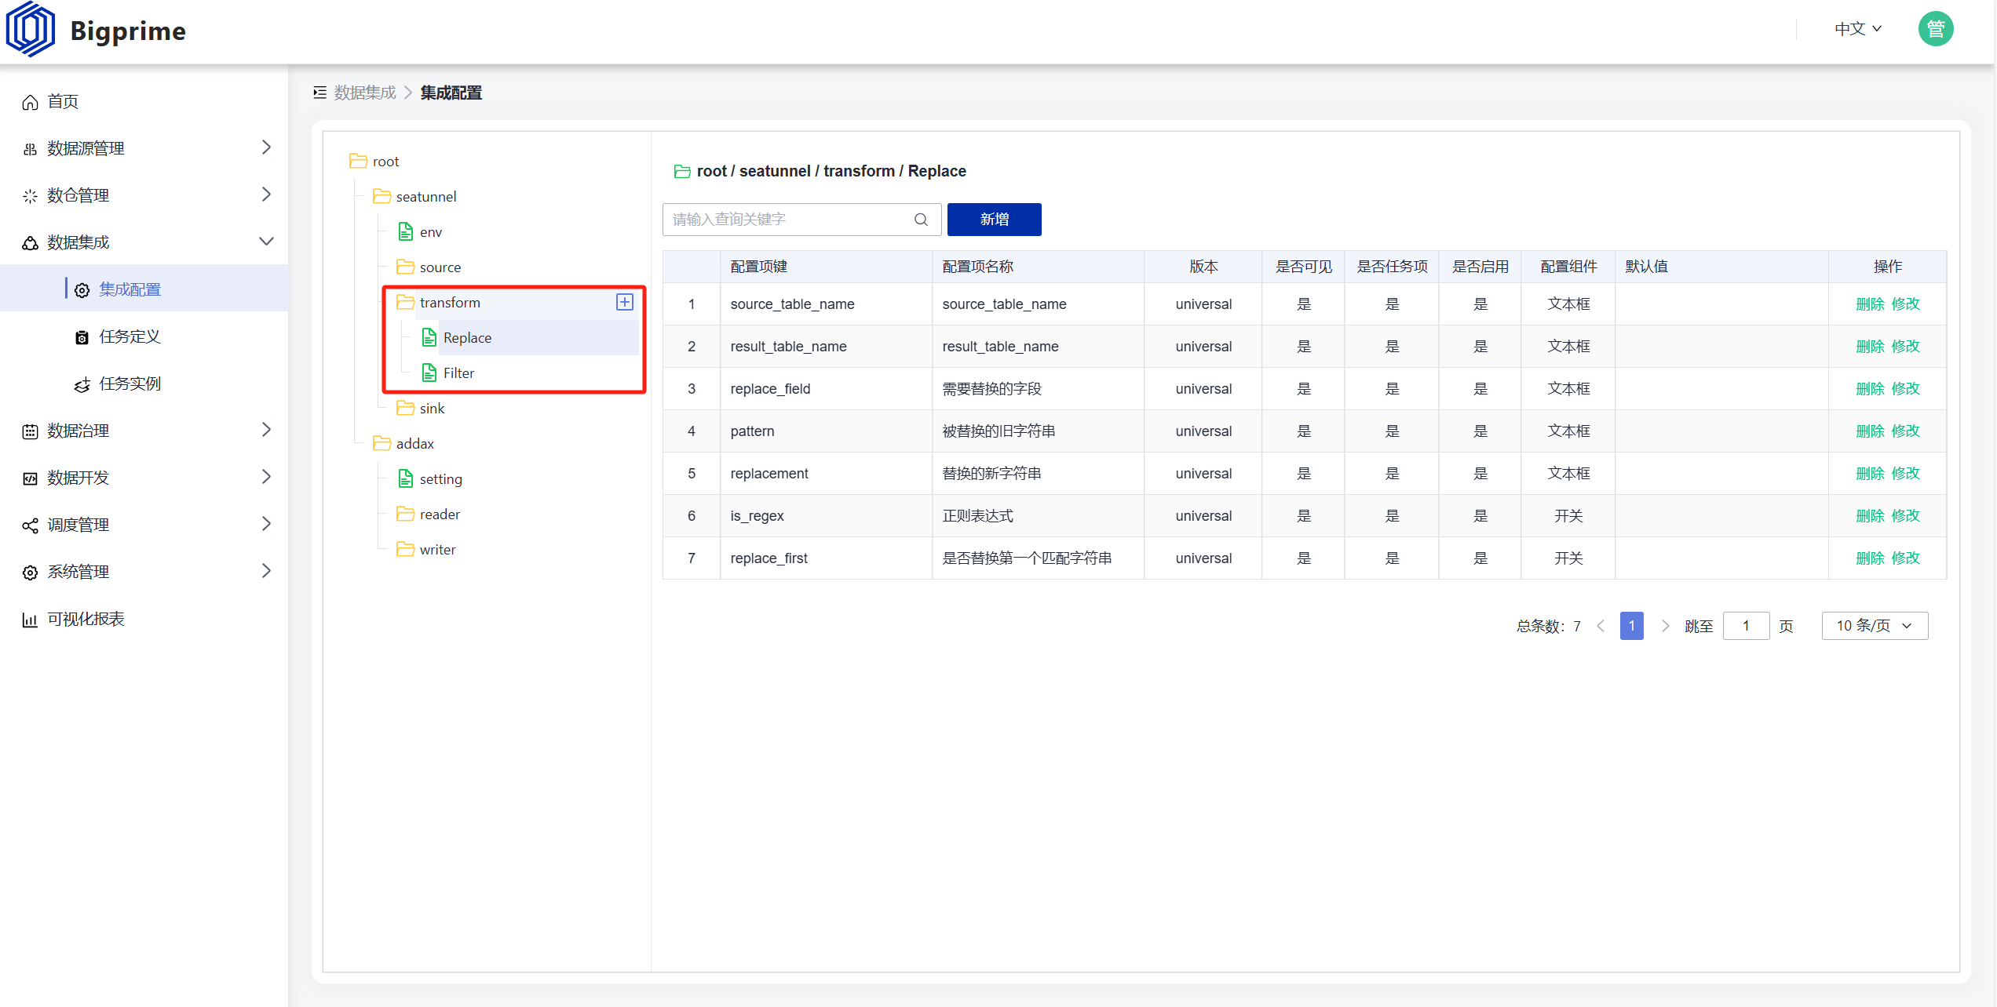Expand the 调度管理 menu chevron
This screenshot has height=1007, width=1997.
point(266,524)
